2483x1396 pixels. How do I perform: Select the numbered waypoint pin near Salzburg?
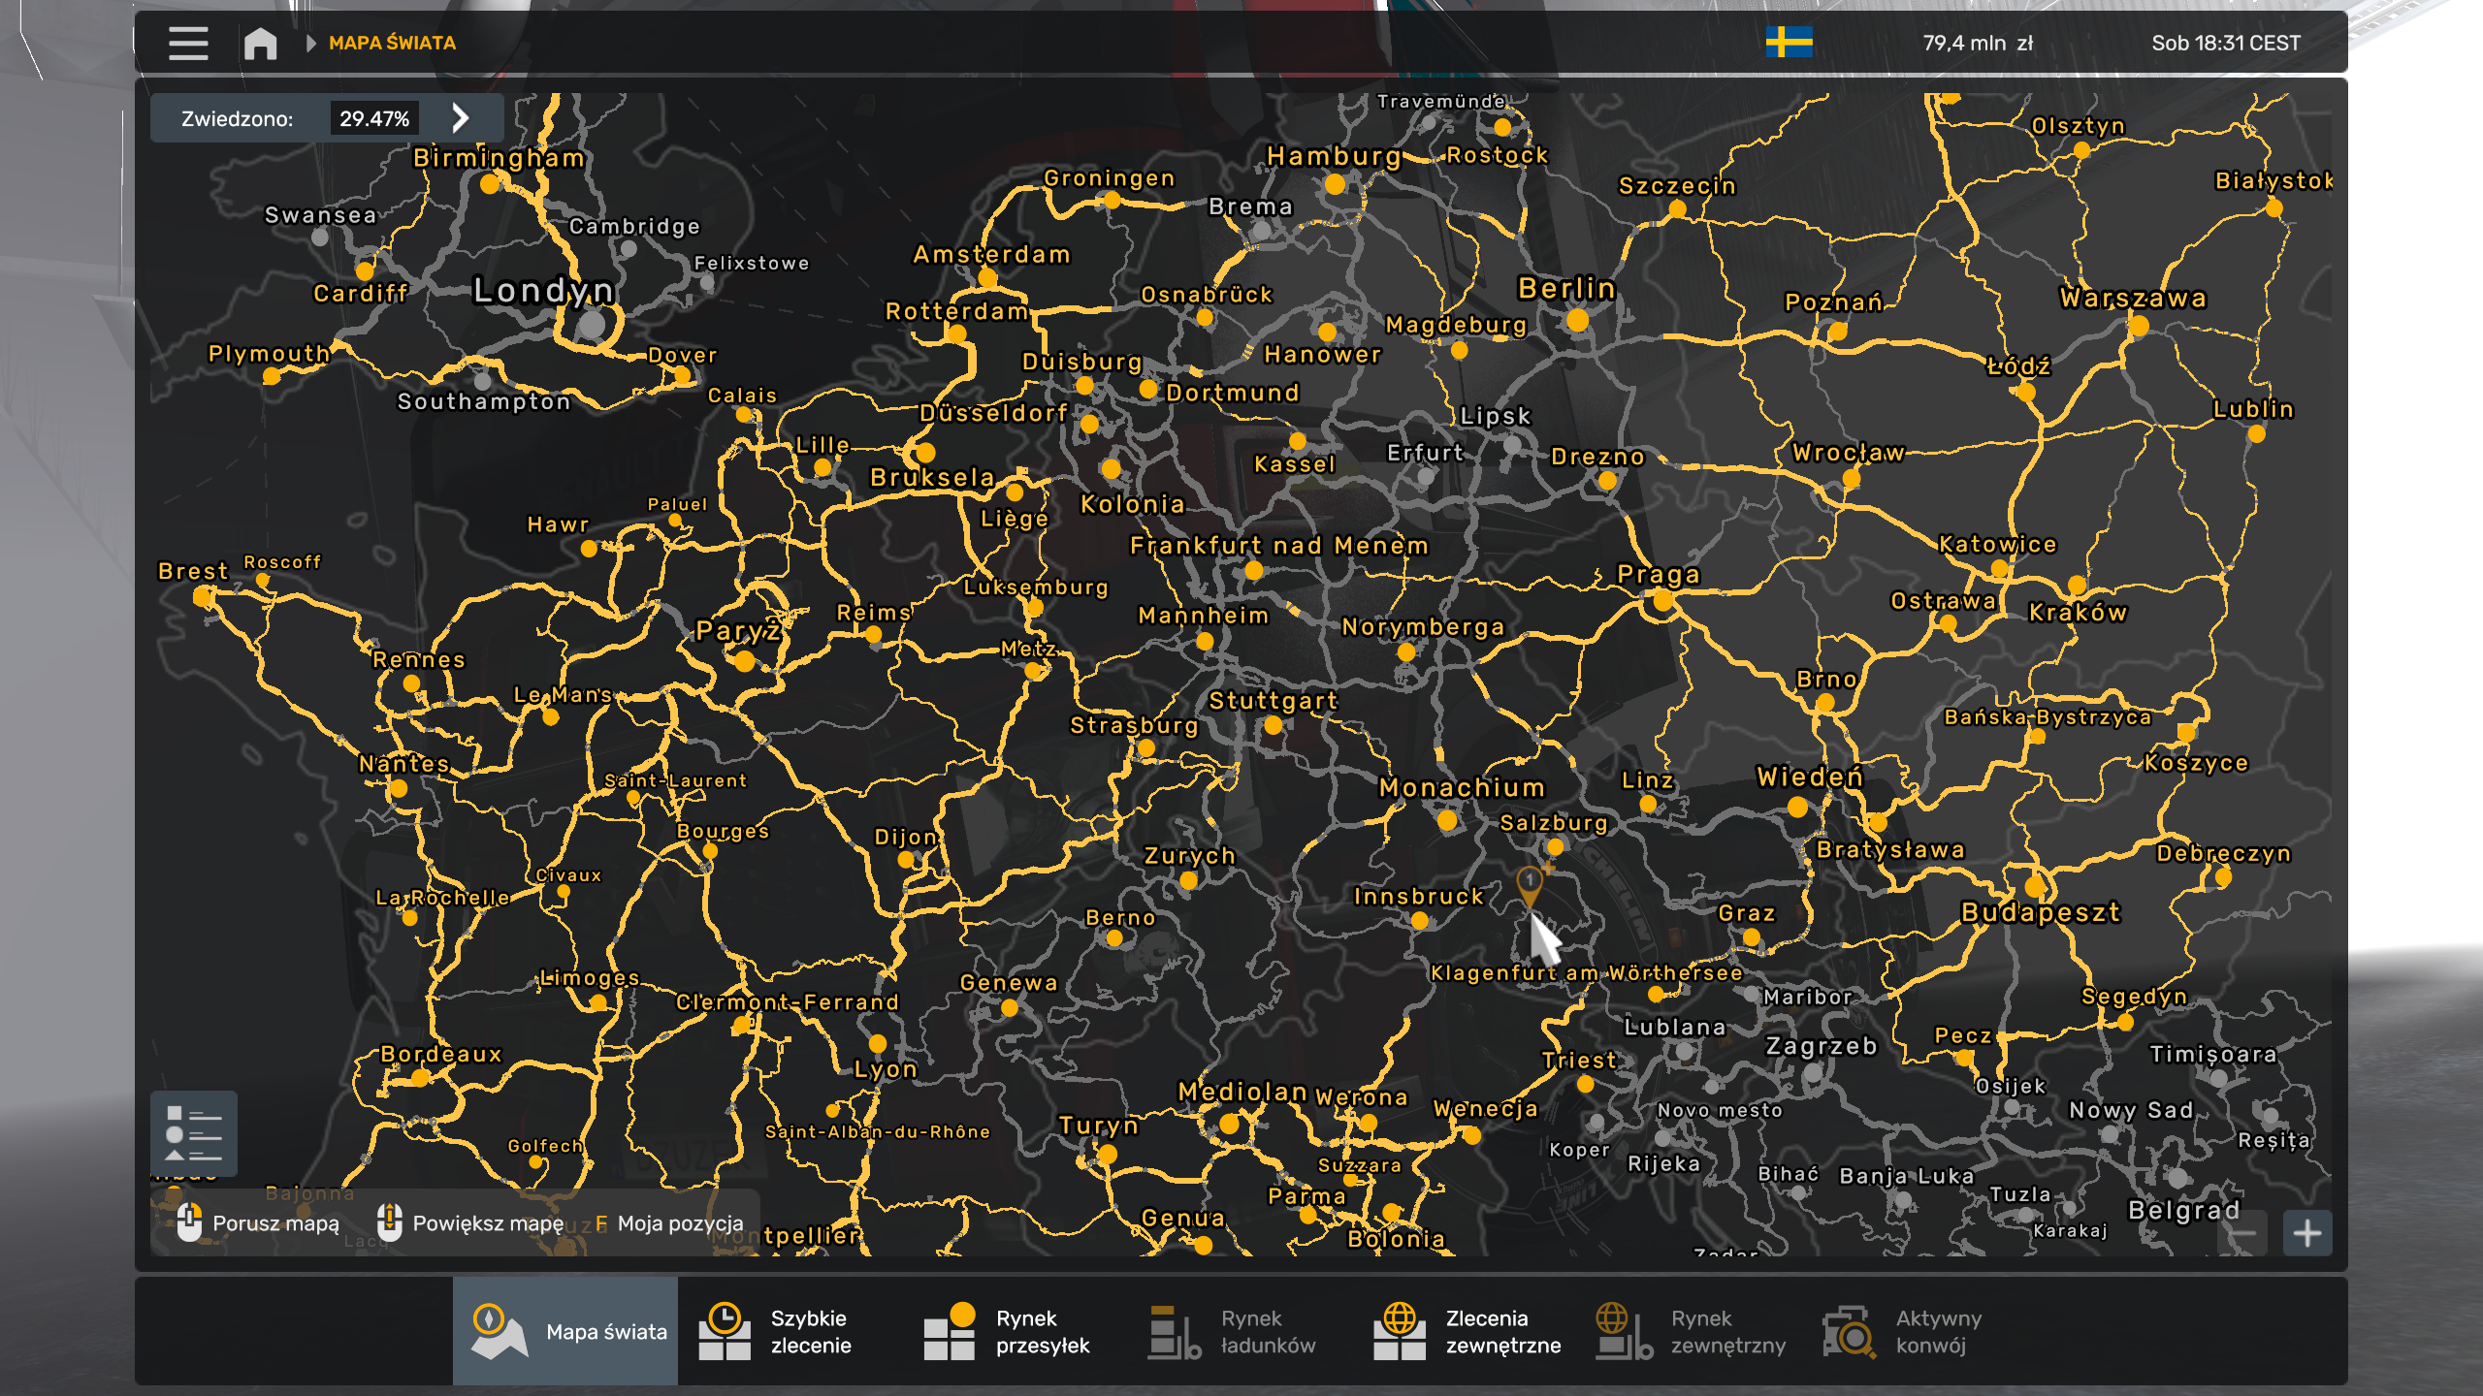(1530, 884)
